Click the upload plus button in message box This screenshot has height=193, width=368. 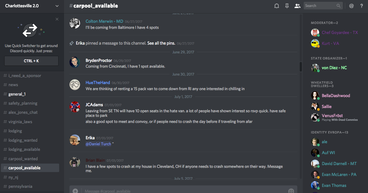(x=75, y=191)
